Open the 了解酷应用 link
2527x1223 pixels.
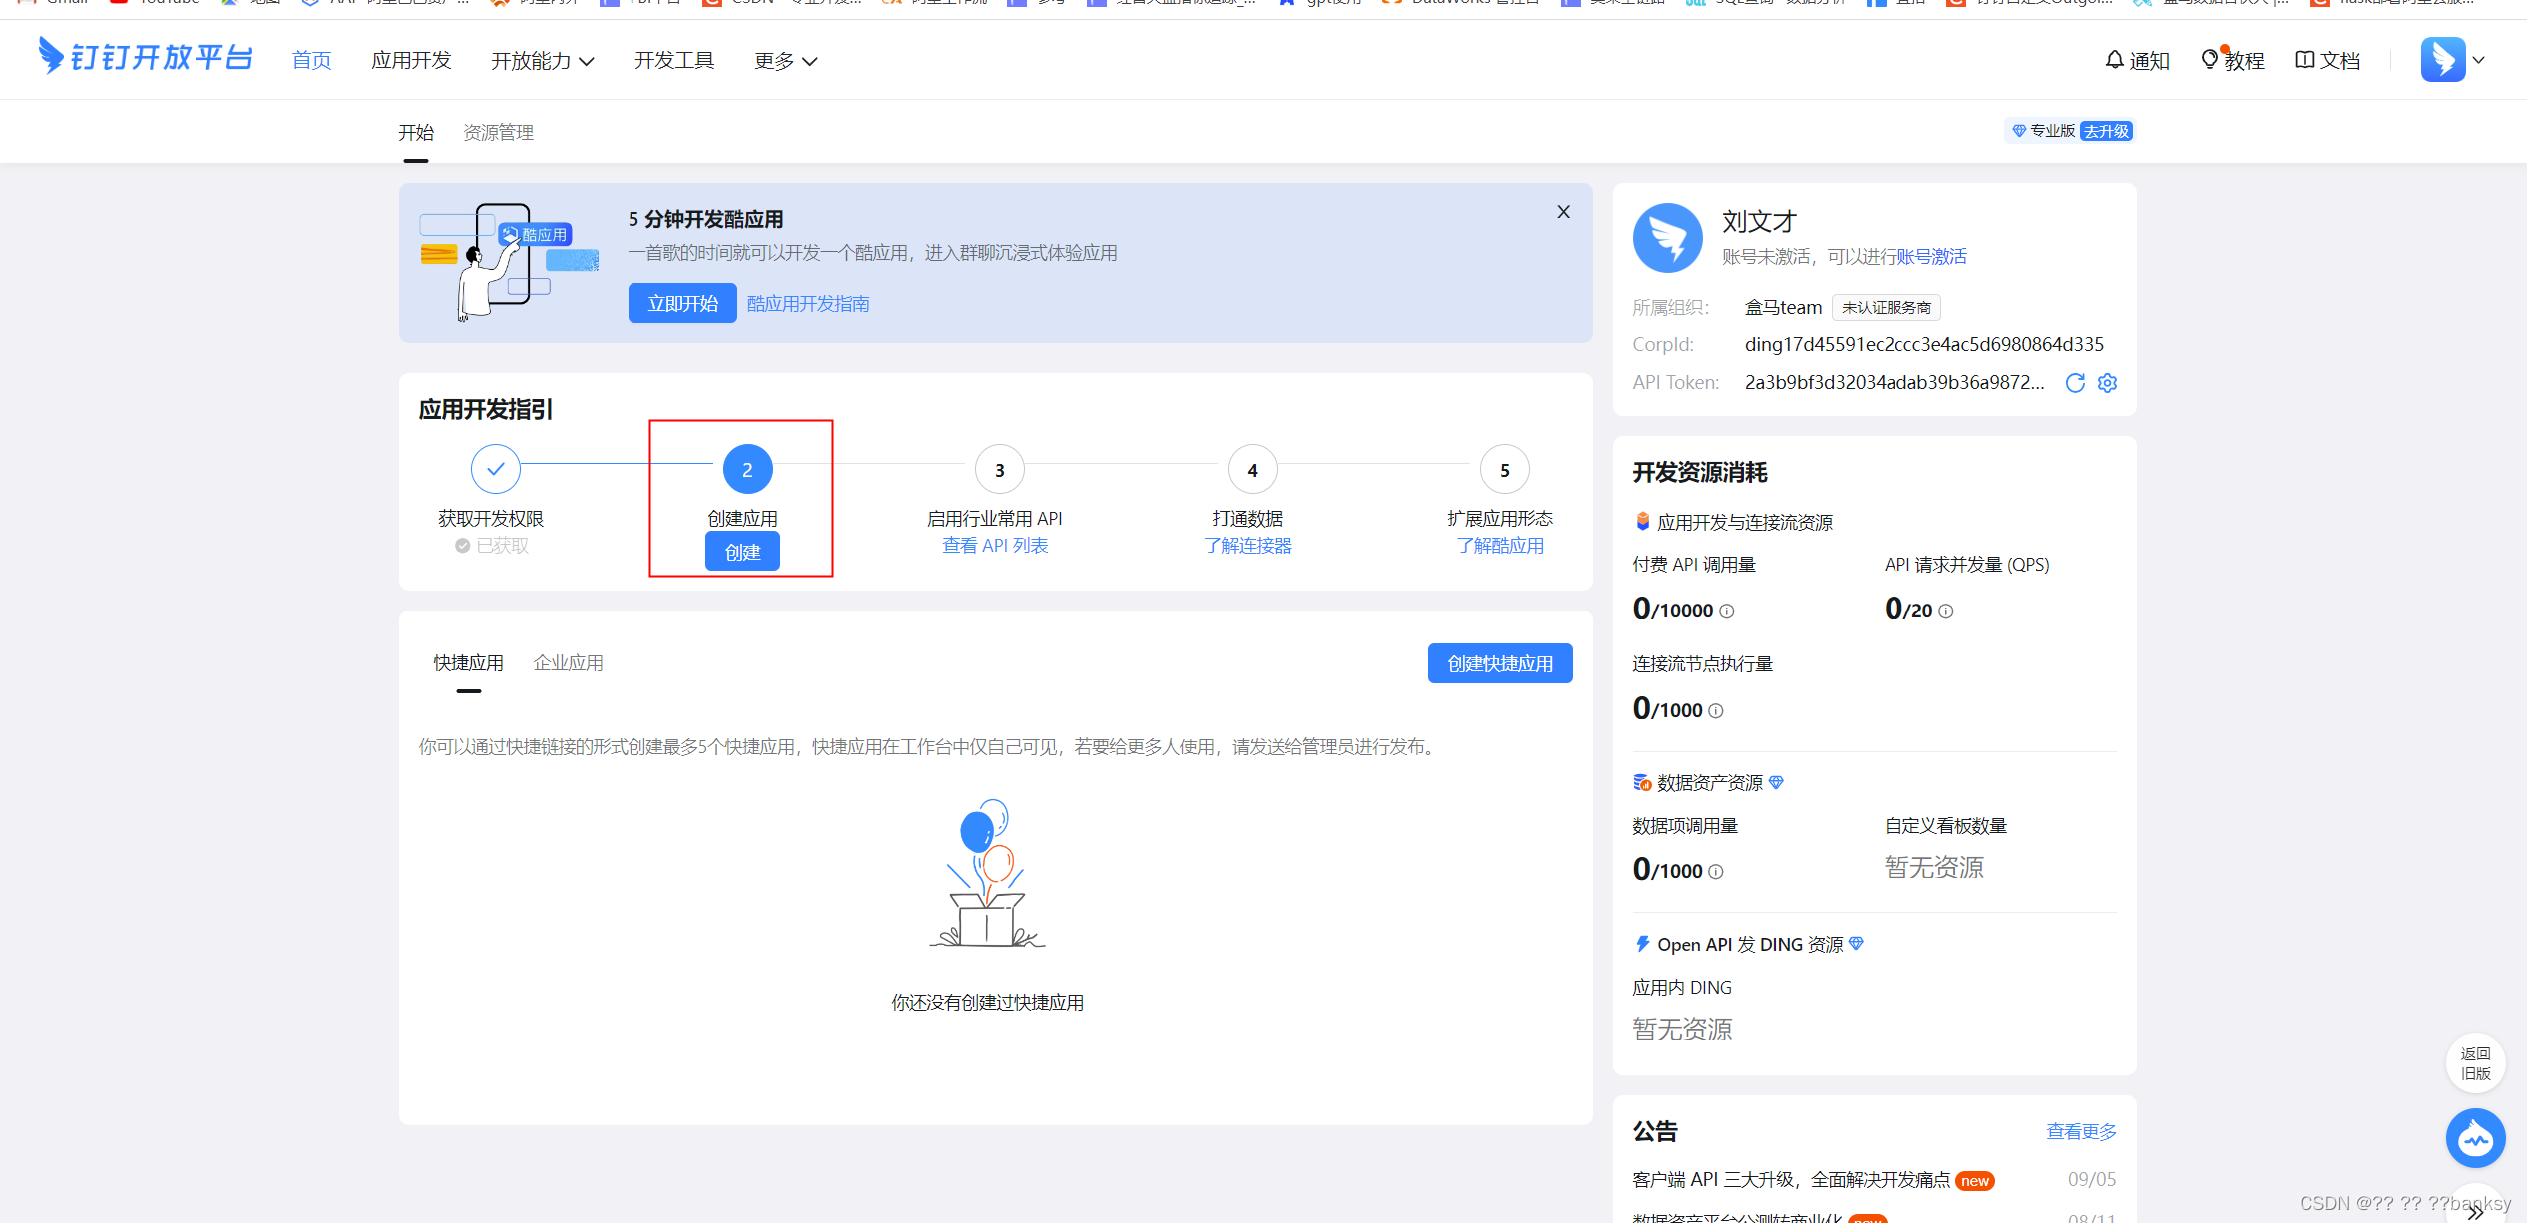pos(1500,546)
